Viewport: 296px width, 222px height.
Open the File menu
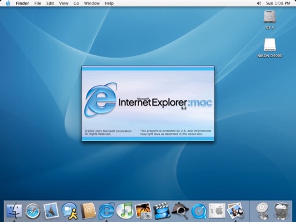[x=38, y=3]
